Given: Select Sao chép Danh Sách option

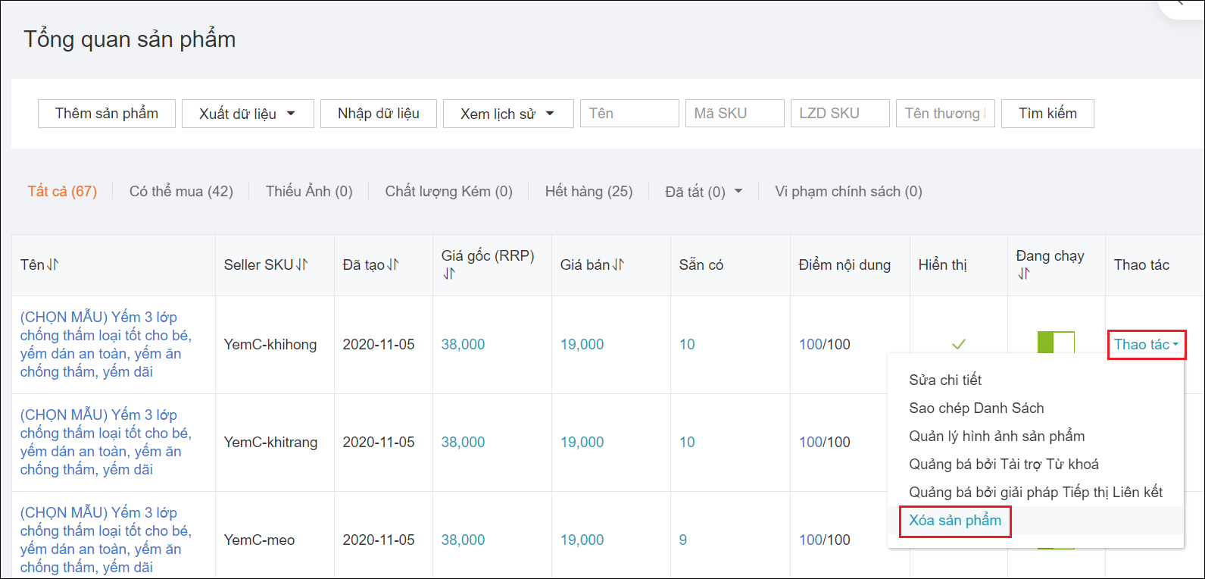Looking at the screenshot, I should pos(976,408).
